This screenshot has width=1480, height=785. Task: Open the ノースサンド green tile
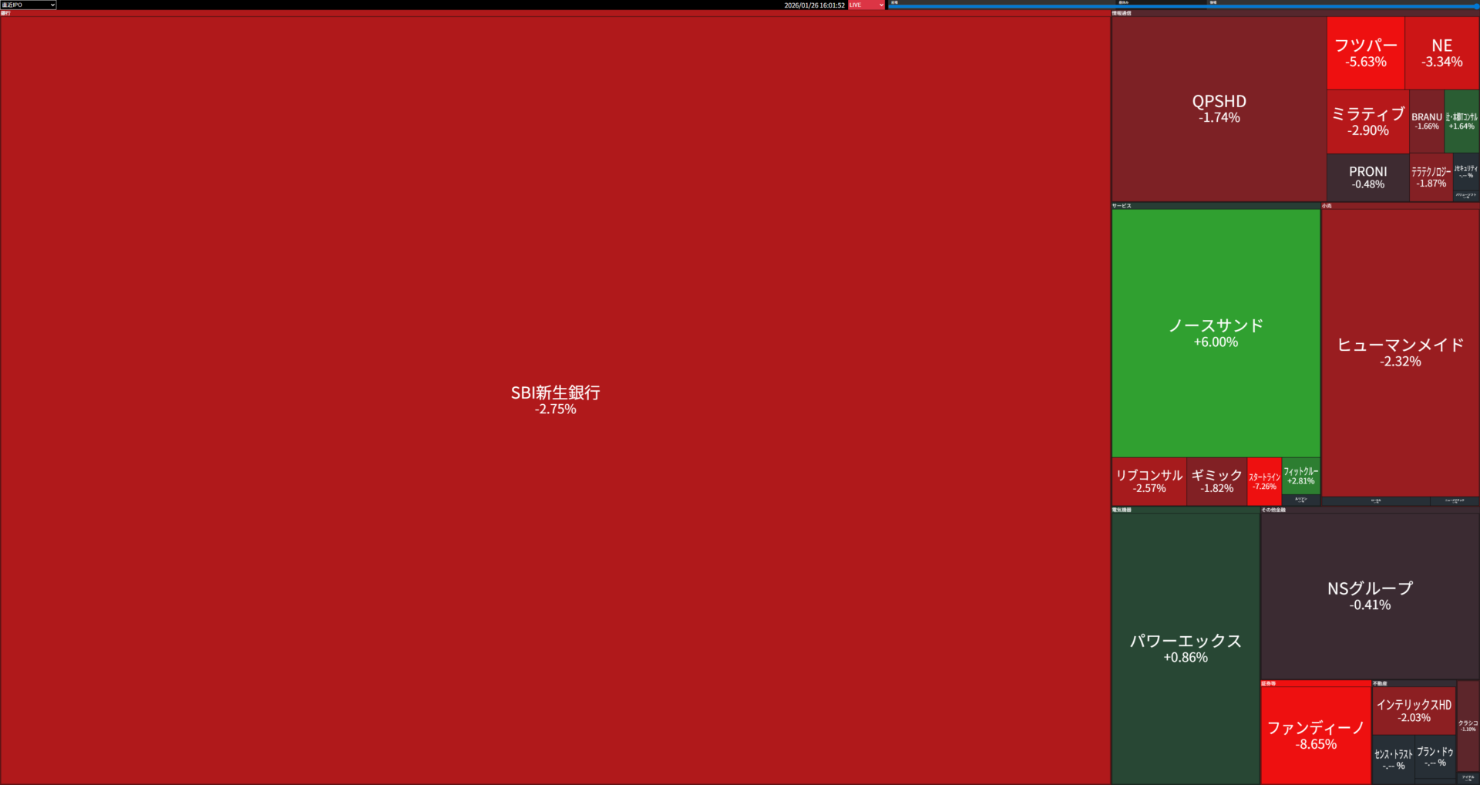pos(1216,333)
